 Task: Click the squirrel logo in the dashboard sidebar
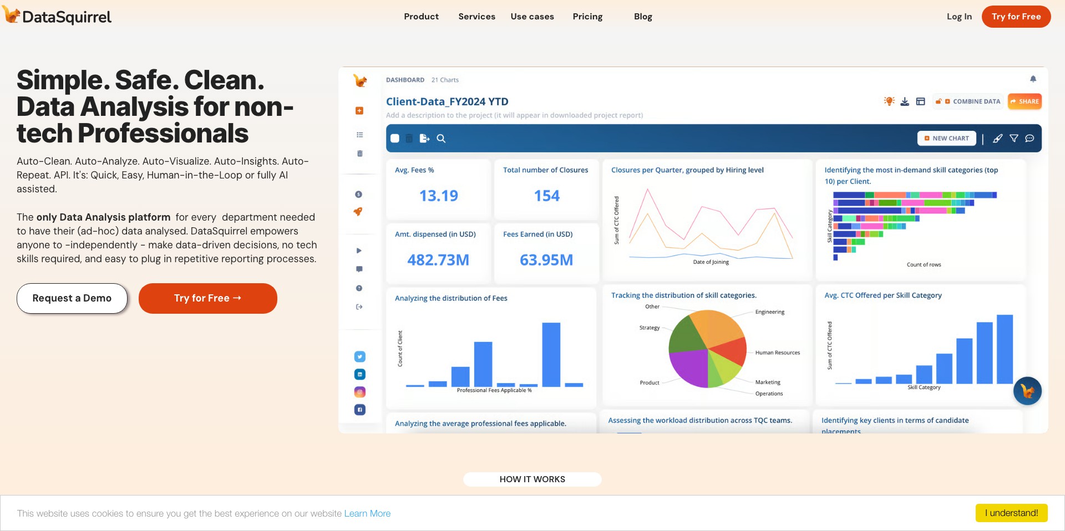click(x=360, y=81)
